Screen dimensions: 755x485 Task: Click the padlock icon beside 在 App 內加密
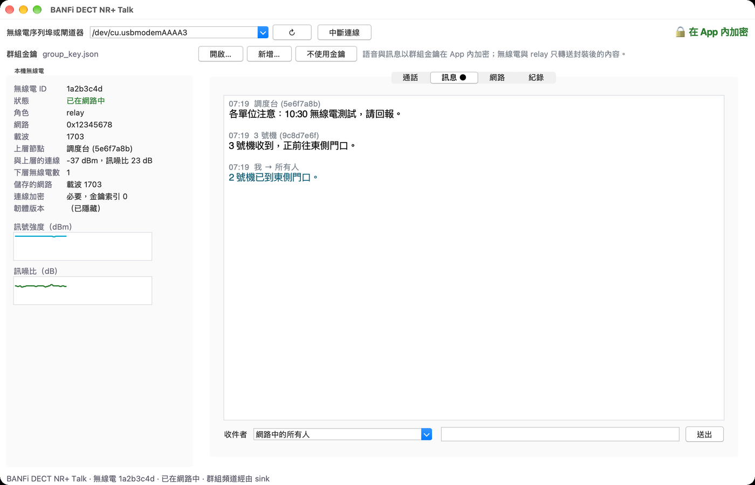tap(681, 32)
